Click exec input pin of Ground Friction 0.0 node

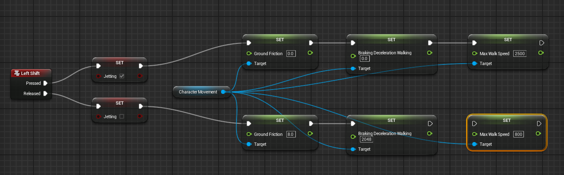click(x=249, y=43)
